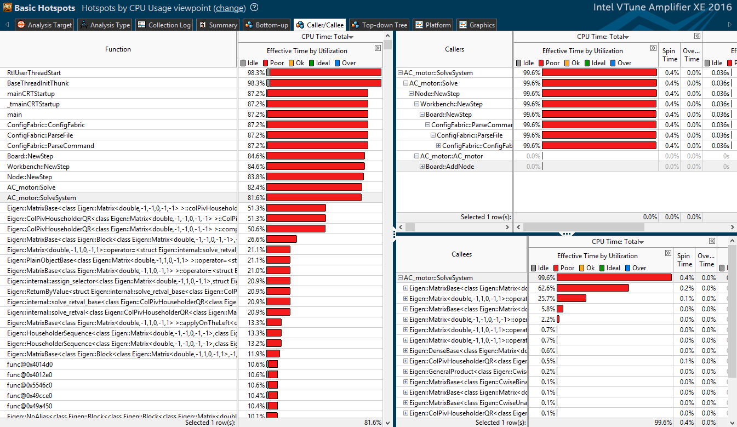Expand the Eigen::GeneralProduct callee node
This screenshot has width=737, height=427.
pyautogui.click(x=405, y=372)
